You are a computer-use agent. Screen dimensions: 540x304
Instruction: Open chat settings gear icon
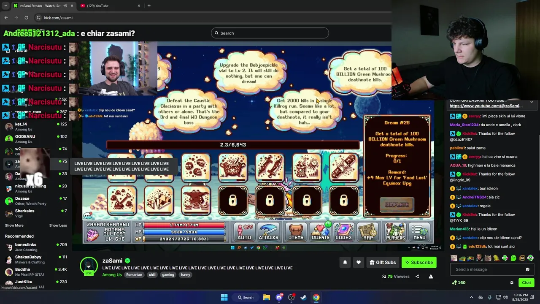coord(512,282)
